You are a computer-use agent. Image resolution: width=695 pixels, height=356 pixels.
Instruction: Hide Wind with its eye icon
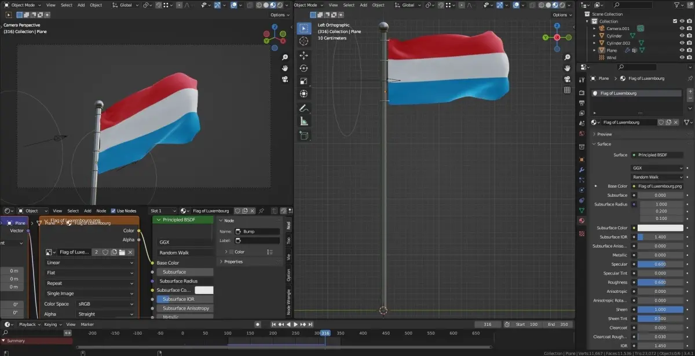tap(682, 57)
